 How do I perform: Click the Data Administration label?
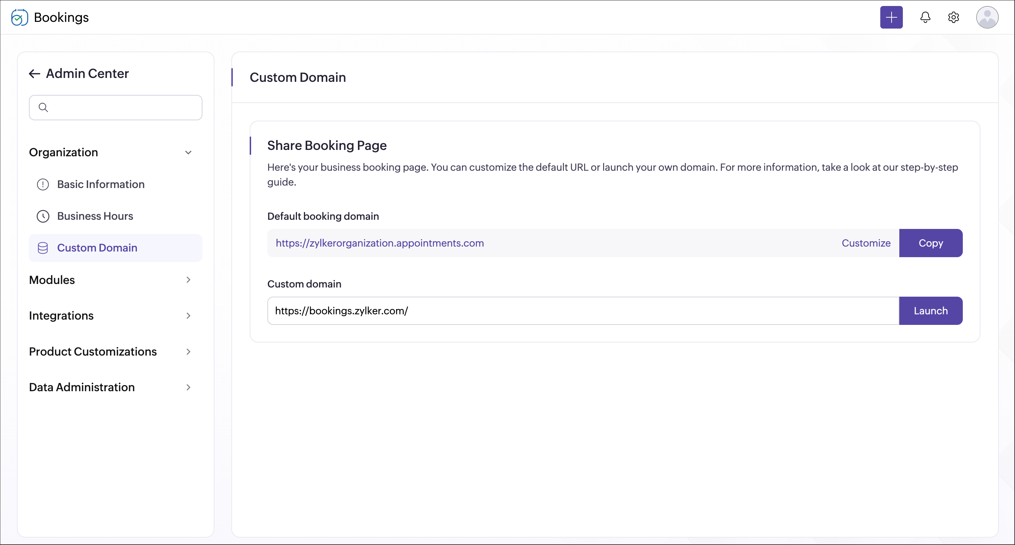(x=82, y=387)
